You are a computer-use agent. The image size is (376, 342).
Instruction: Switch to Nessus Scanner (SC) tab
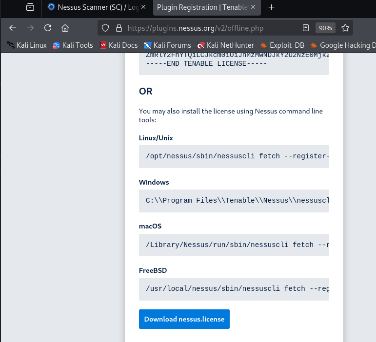click(x=93, y=7)
